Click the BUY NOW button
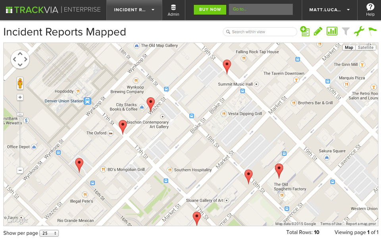Viewport: 381px width, 240px height. click(x=210, y=10)
